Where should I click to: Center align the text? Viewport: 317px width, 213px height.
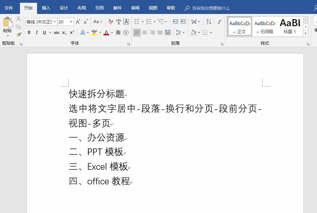click(x=145, y=32)
